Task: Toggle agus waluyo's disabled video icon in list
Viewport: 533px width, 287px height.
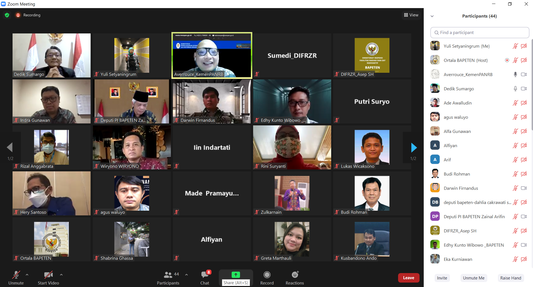Action: [x=524, y=117]
